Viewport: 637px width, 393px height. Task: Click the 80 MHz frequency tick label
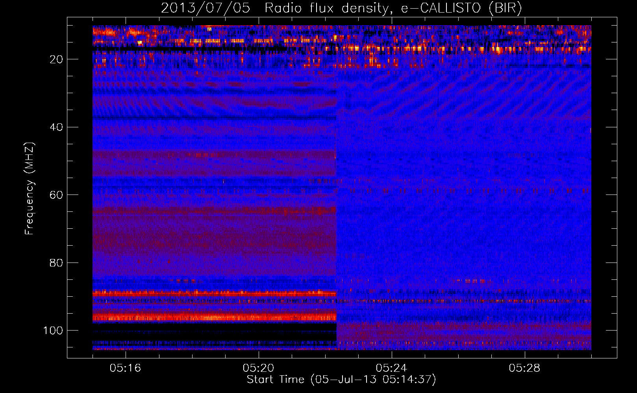point(56,263)
